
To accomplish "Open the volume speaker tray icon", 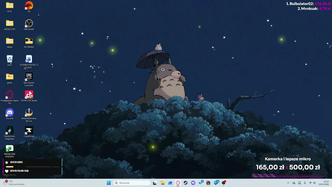I will 314,183.
